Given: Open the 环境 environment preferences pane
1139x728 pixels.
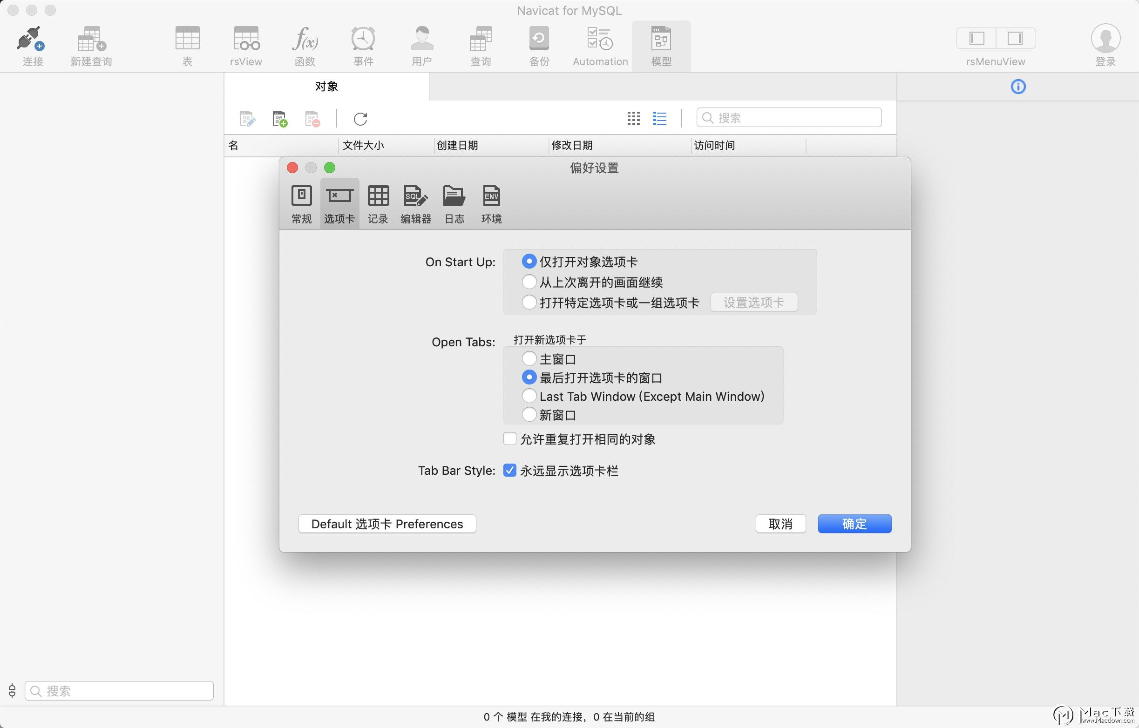Looking at the screenshot, I should click(x=491, y=204).
